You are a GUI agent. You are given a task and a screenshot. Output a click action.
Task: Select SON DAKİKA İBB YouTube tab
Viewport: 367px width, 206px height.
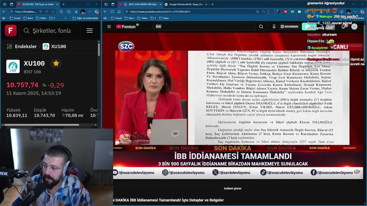click(140, 4)
